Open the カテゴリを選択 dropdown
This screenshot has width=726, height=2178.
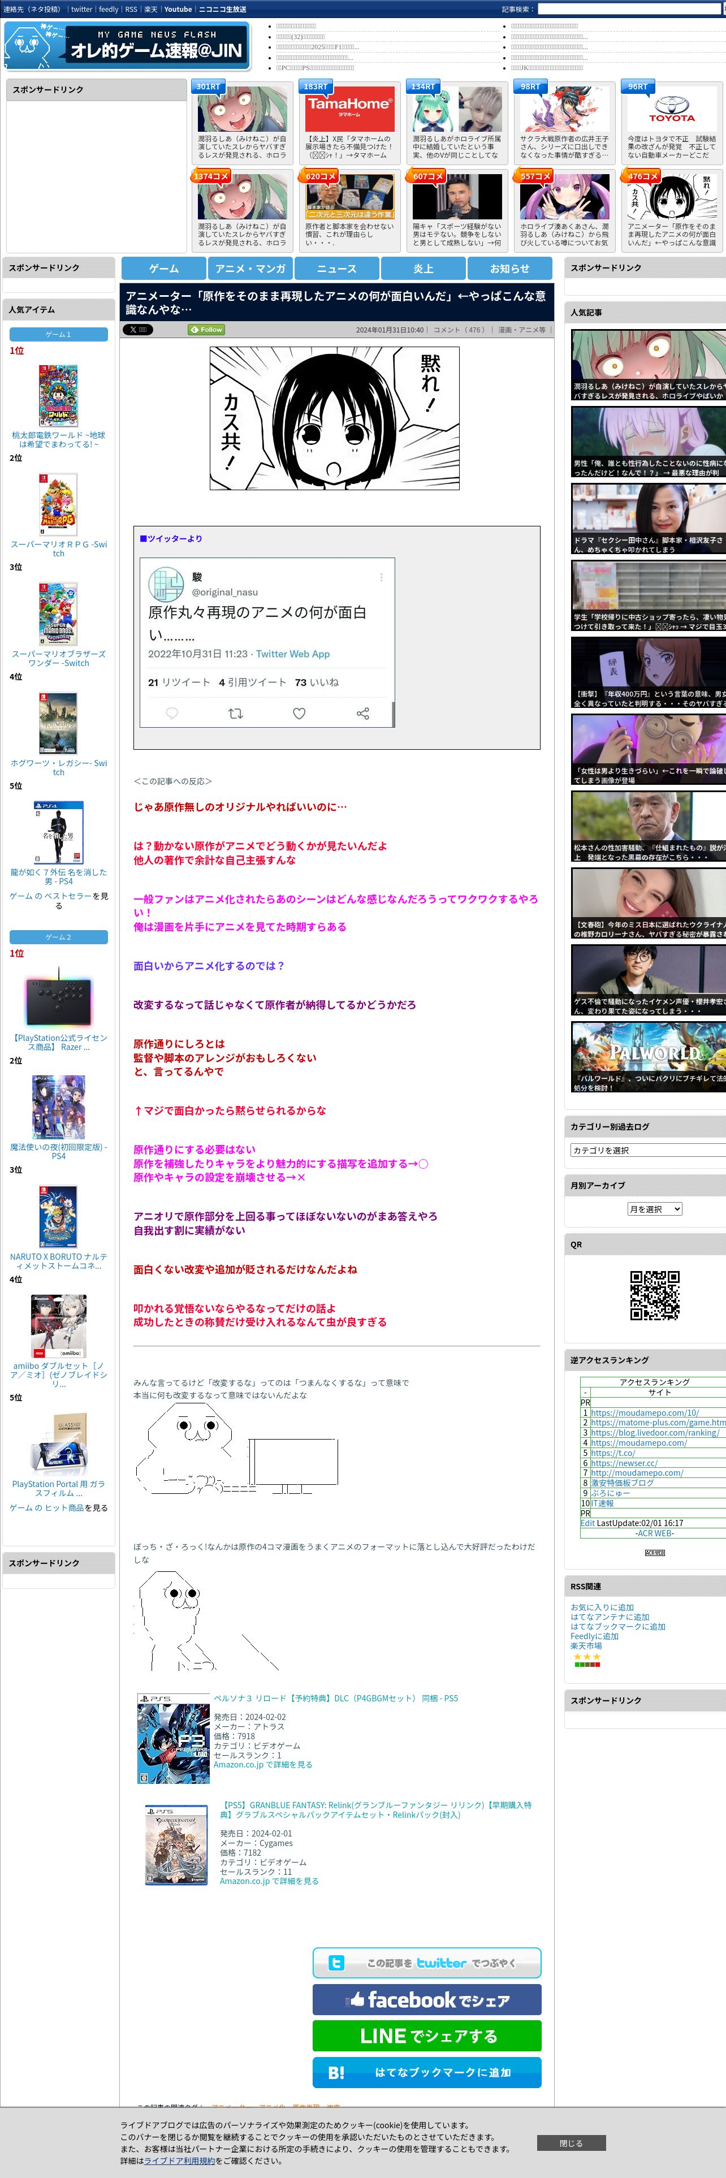click(648, 1150)
